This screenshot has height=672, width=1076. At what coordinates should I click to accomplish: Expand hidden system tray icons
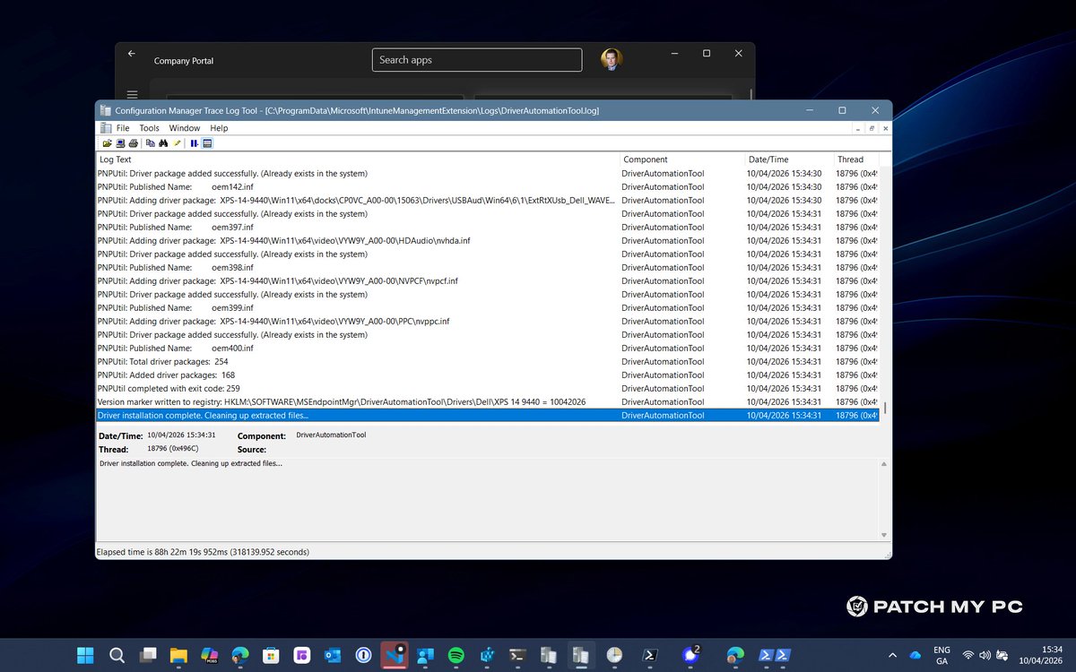click(893, 655)
